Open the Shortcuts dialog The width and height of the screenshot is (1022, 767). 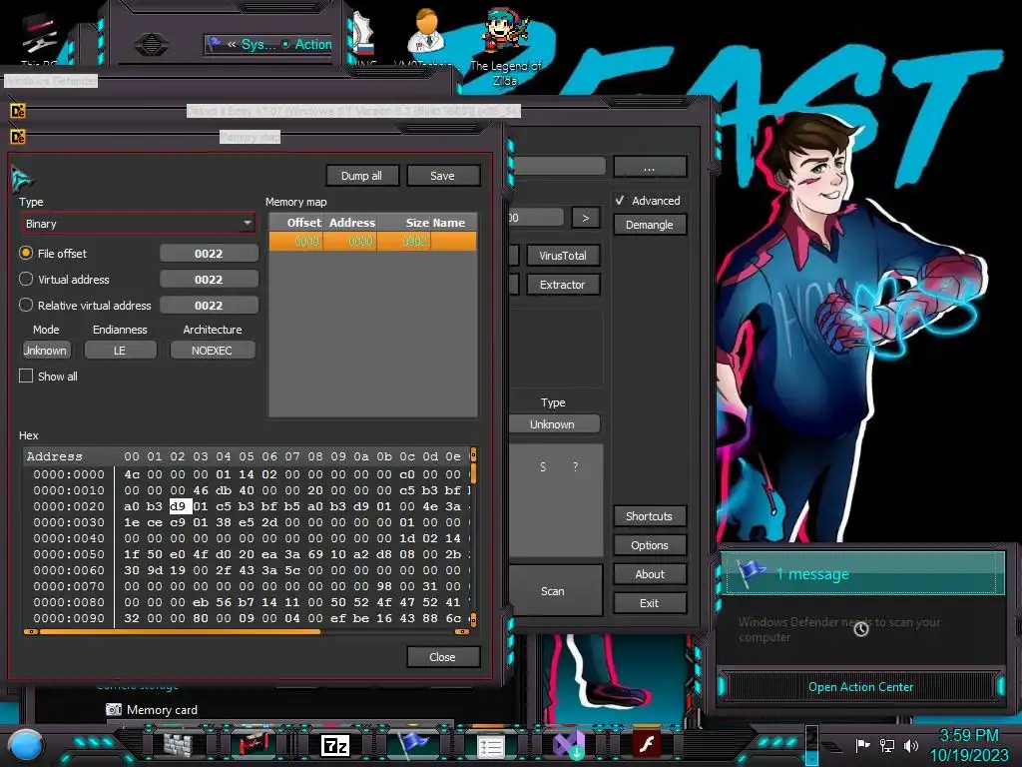650,516
